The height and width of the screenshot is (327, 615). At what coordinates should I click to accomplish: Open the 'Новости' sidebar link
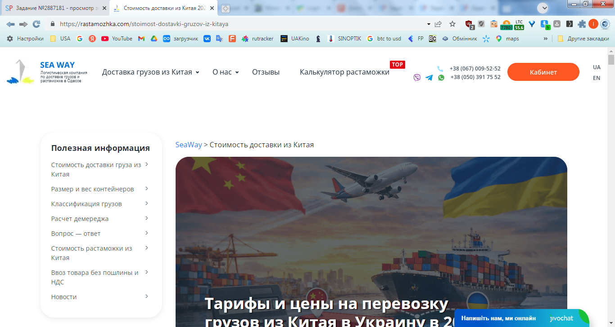(x=64, y=297)
